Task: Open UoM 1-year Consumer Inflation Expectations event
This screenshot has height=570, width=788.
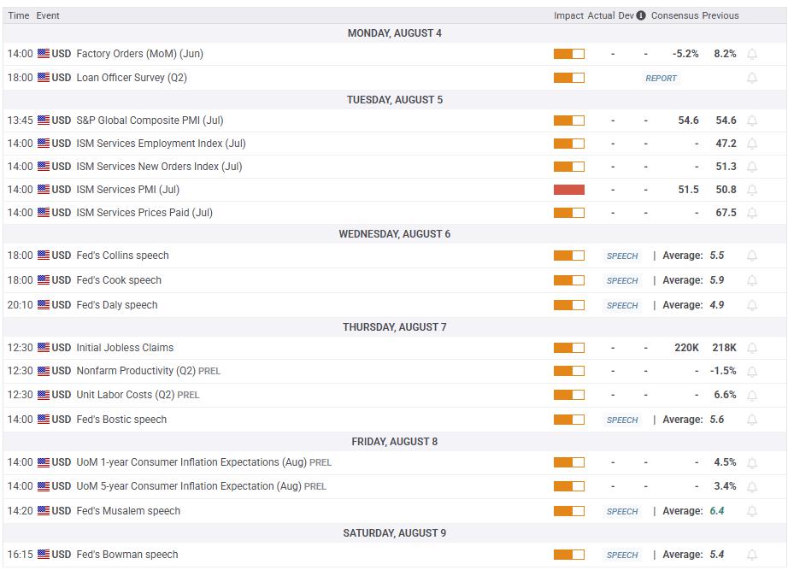Action: pos(203,462)
